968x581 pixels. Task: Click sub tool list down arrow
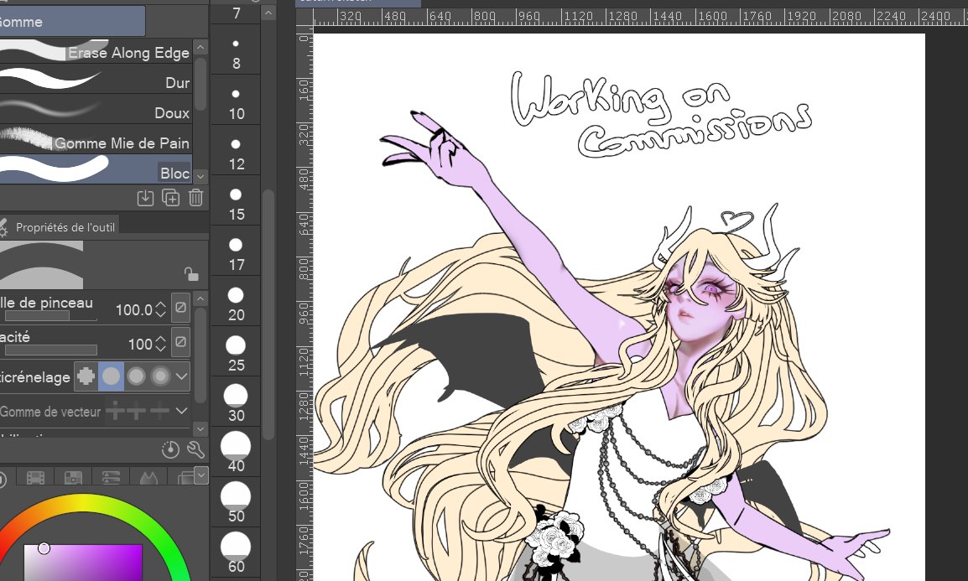pos(200,176)
